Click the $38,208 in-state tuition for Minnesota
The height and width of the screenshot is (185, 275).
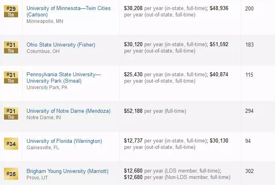(133, 8)
